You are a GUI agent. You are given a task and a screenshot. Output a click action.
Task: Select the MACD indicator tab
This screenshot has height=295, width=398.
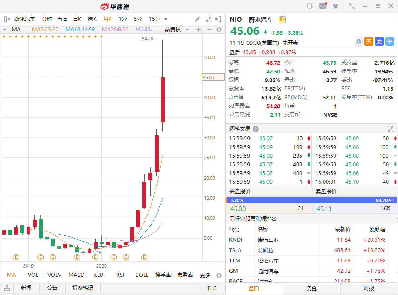(76, 275)
